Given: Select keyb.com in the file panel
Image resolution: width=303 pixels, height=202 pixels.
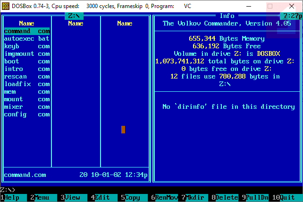Looking at the screenshot, I should click(x=27, y=46).
